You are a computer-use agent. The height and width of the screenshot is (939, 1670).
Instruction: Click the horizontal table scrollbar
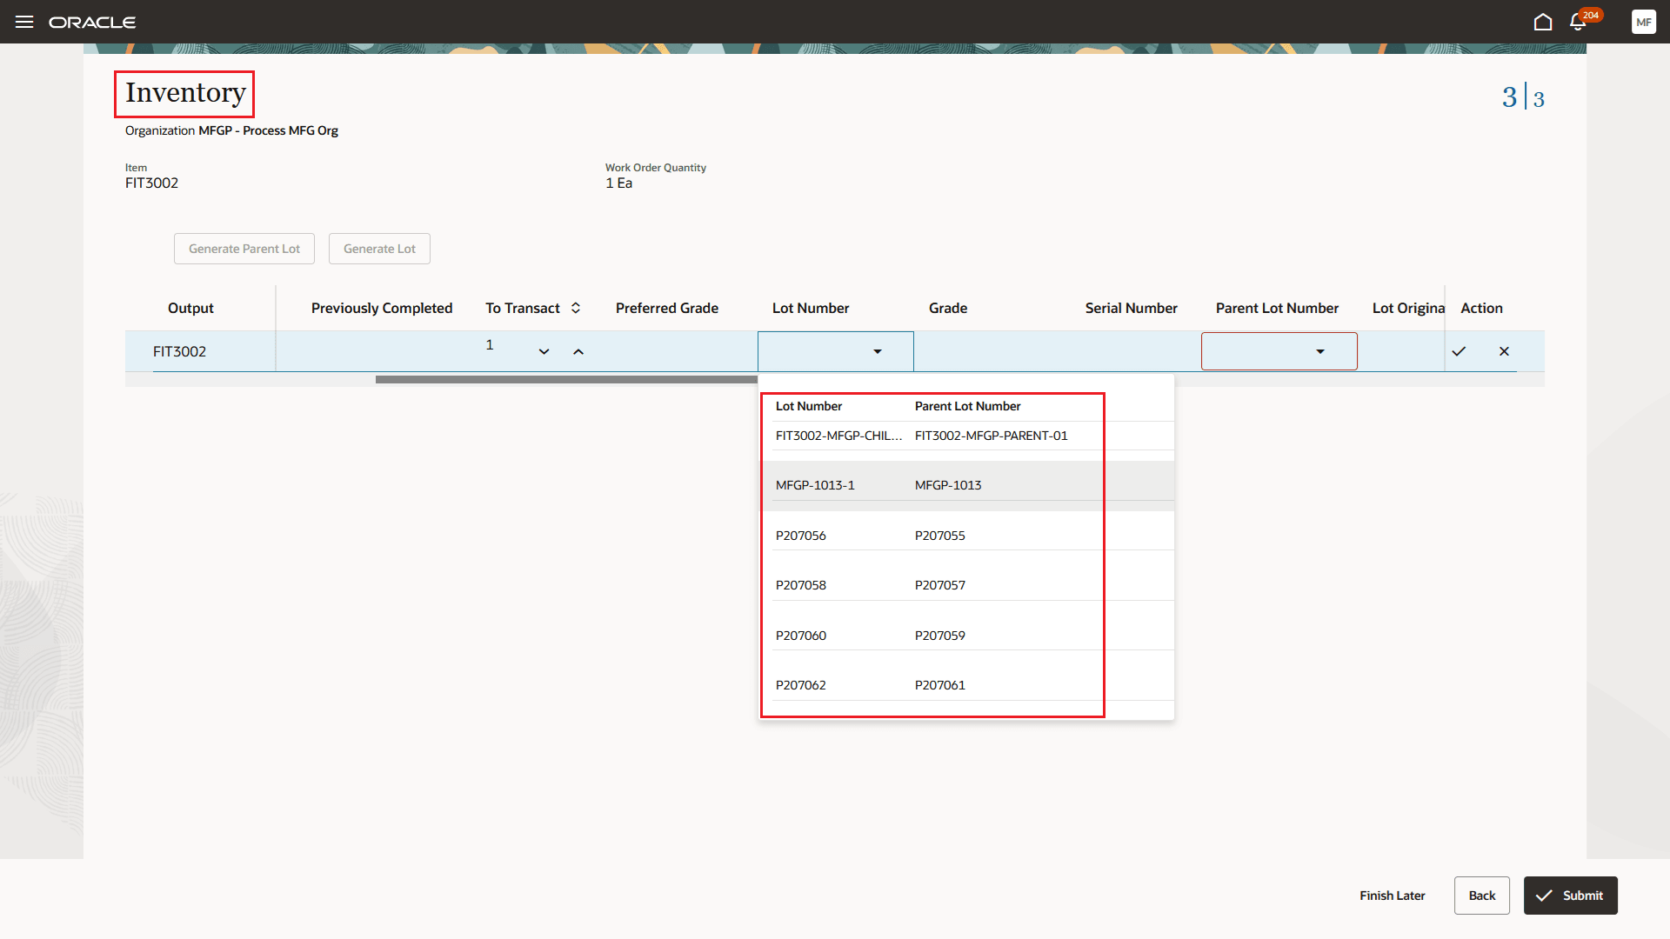[566, 379]
